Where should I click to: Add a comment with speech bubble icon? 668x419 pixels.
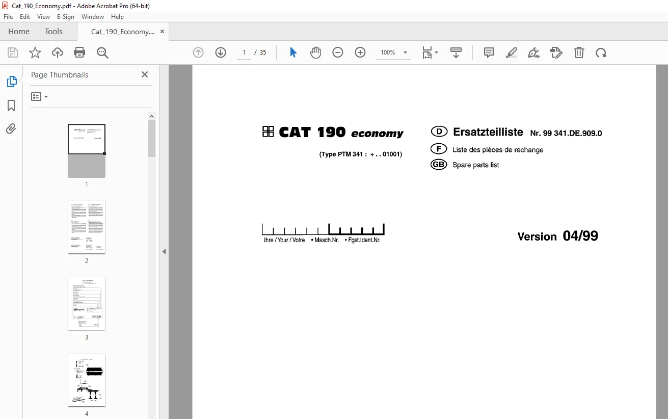click(489, 53)
